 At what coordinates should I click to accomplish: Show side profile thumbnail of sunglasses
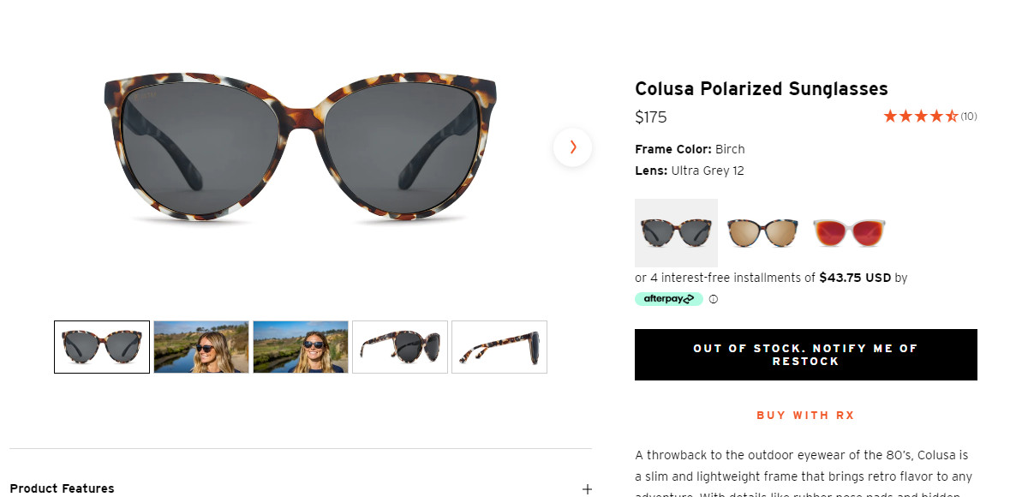pos(499,347)
